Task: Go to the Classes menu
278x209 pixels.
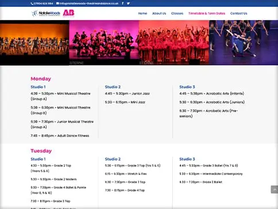Action: [177, 13]
